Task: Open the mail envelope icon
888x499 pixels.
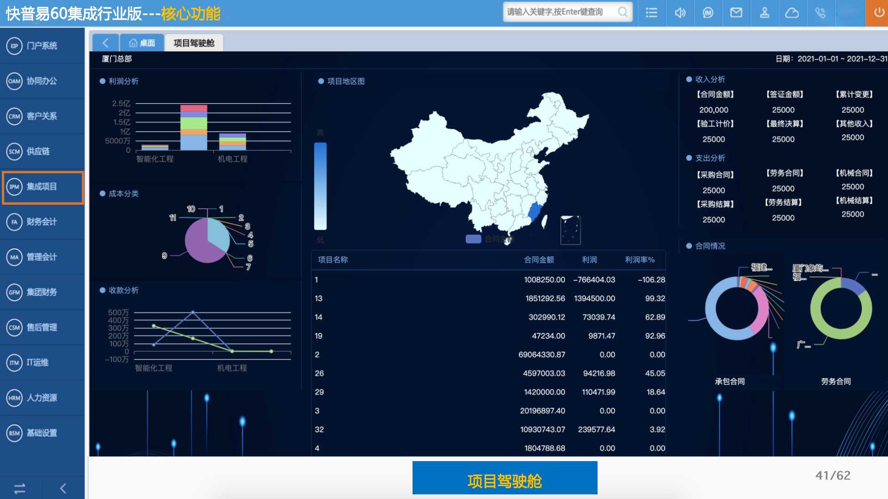Action: tap(736, 13)
